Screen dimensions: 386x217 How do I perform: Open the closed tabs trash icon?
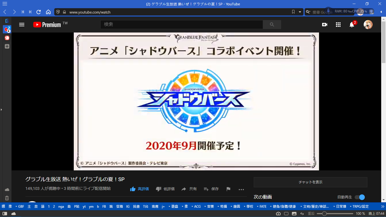7,198
